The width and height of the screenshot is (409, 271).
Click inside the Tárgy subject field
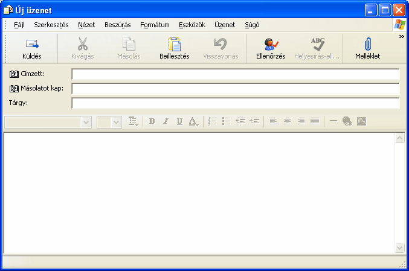[236, 103]
